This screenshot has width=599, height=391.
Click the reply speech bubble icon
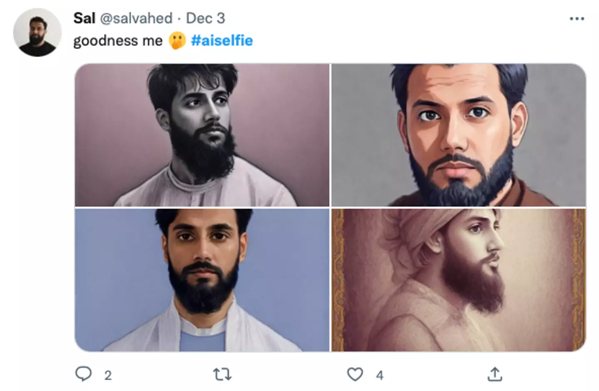[83, 374]
